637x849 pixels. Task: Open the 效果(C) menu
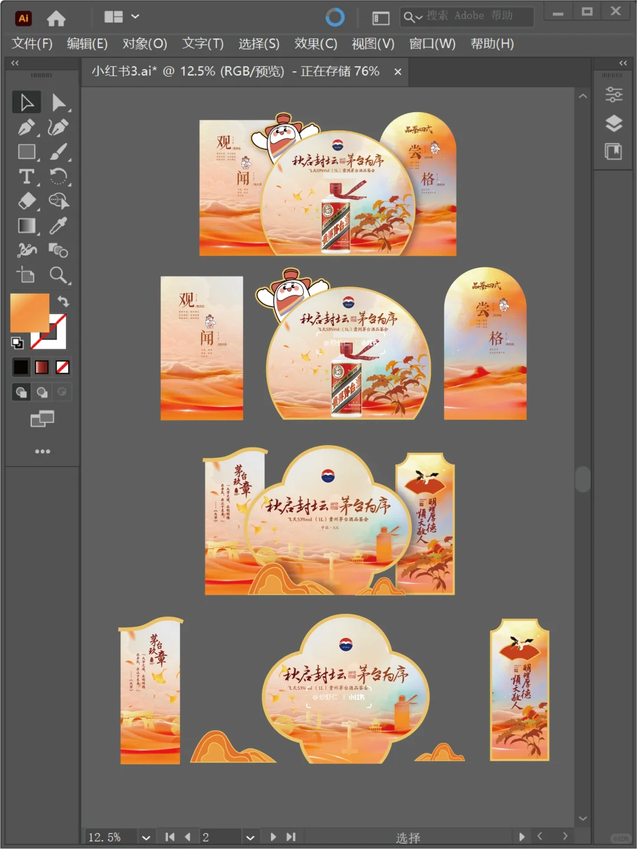click(316, 44)
